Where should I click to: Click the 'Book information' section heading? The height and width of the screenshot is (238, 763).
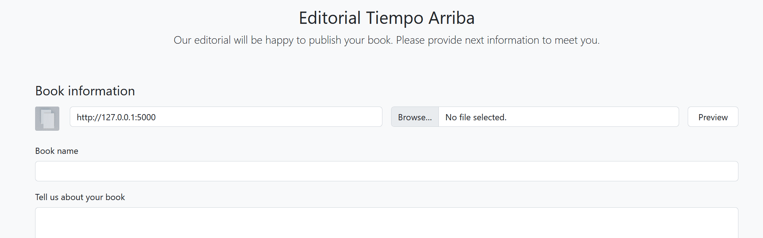click(x=85, y=91)
